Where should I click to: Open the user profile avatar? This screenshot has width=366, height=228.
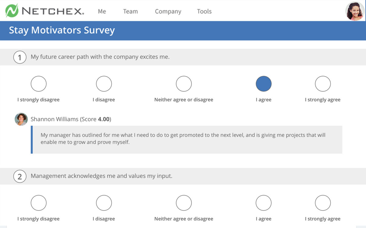(355, 11)
